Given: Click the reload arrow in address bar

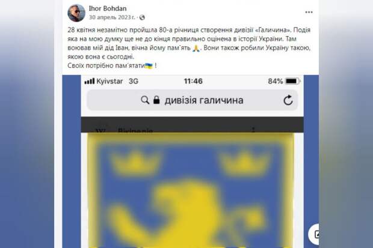Looking at the screenshot, I should [288, 100].
